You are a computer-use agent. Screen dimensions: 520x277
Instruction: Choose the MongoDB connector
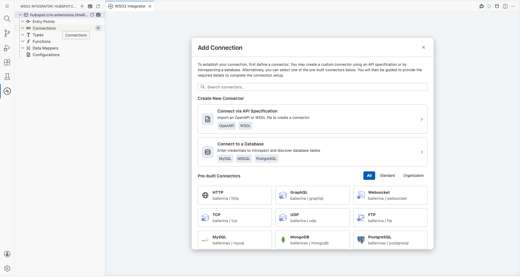click(x=312, y=240)
